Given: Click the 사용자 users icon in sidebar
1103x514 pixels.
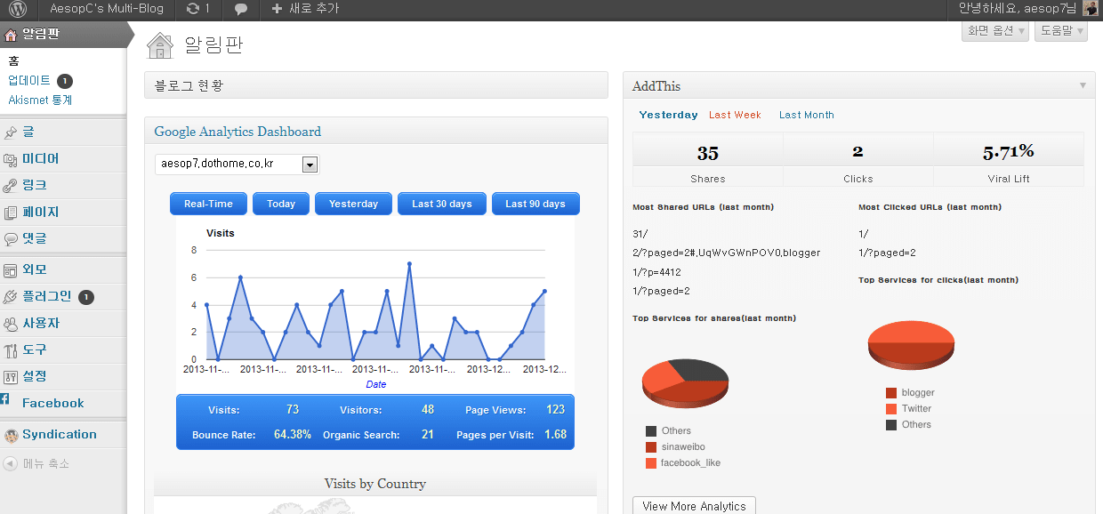Looking at the screenshot, I should click(11, 324).
